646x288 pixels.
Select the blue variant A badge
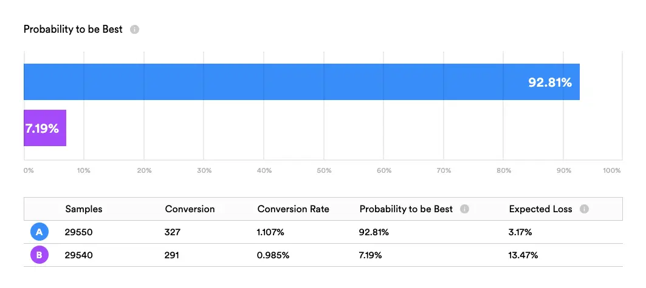coord(39,232)
